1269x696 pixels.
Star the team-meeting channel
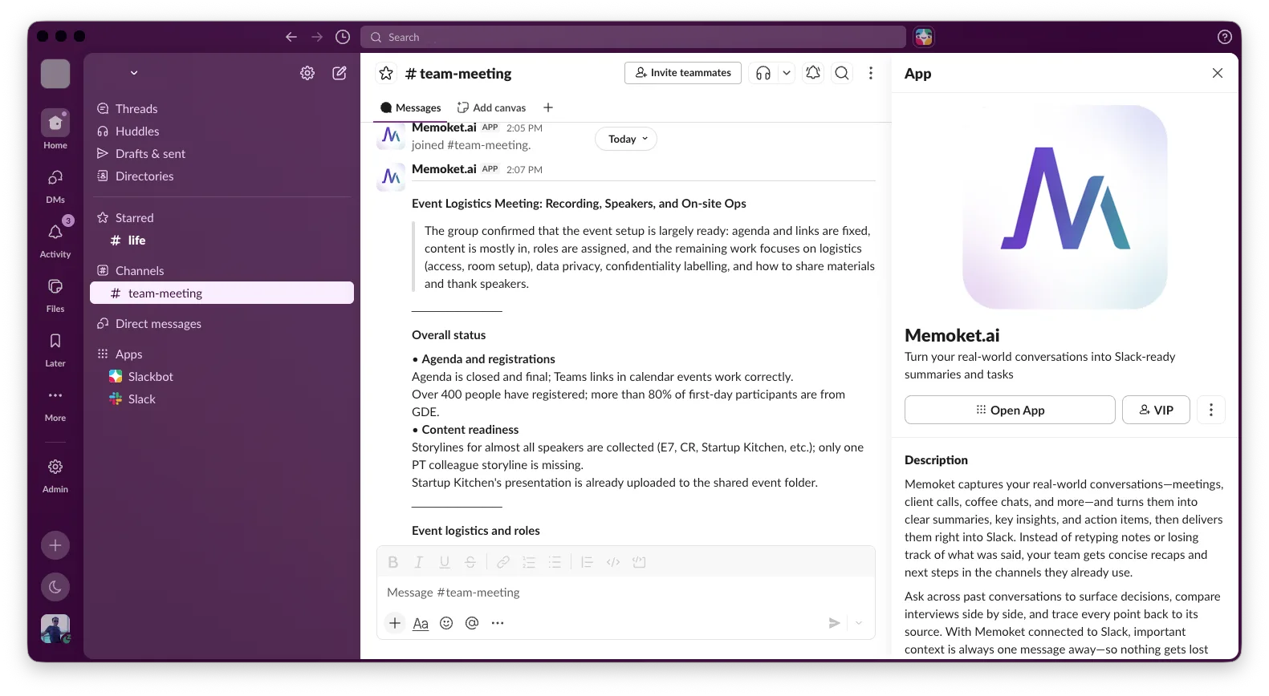pos(386,73)
